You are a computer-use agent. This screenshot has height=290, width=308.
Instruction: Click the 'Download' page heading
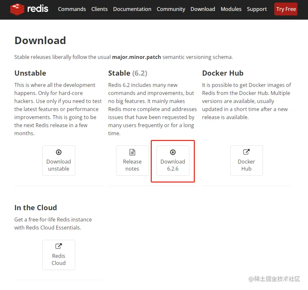(40, 41)
